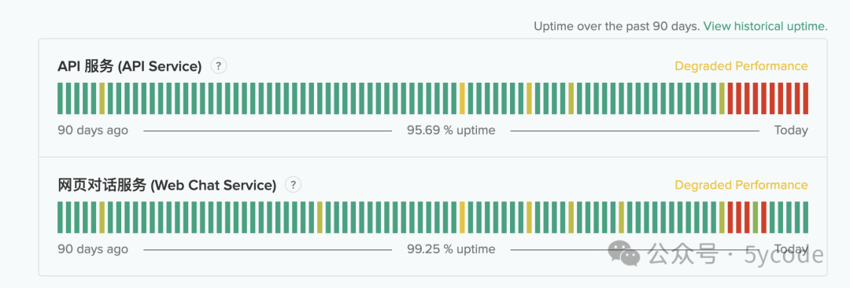Viewport: 850px width, 288px height.
Task: Click the help icon beside API Service
Action: tap(219, 66)
